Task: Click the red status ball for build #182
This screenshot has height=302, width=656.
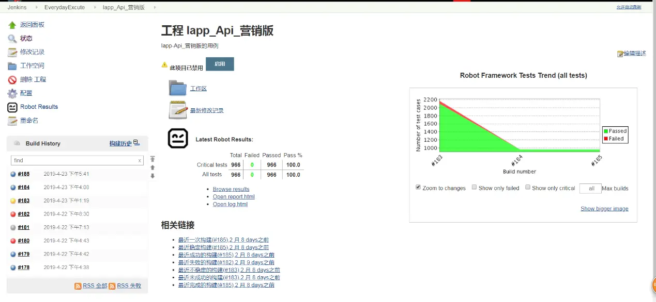Action: (13, 214)
